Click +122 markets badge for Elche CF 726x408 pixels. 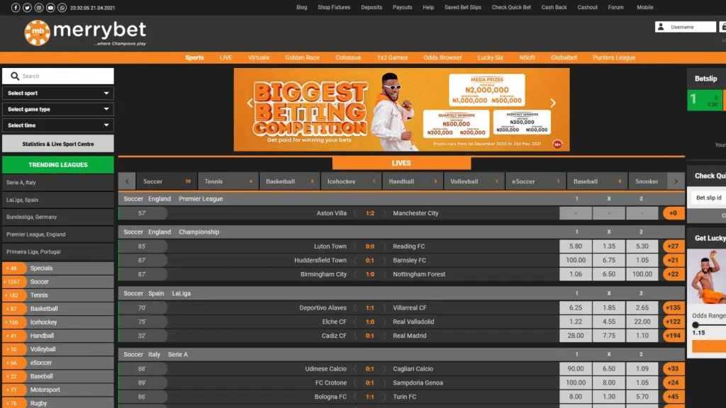[x=674, y=322]
